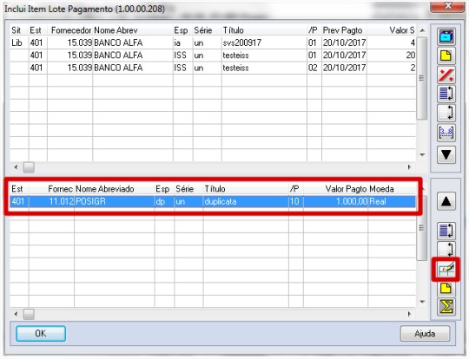This screenshot has width=469, height=359.
Task: Click upper grid vertical scrollbar down arrow
Action: pos(422,154)
